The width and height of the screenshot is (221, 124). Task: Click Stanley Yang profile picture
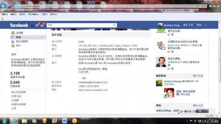point(160,25)
